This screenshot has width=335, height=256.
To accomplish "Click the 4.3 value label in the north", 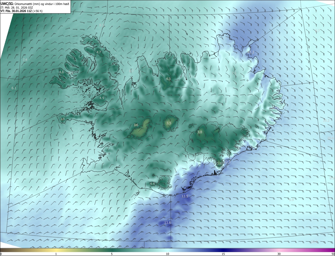I will point(168,79).
